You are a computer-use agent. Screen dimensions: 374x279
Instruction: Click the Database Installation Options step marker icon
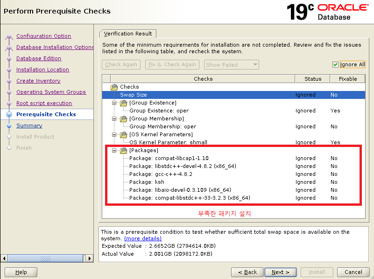point(9,48)
